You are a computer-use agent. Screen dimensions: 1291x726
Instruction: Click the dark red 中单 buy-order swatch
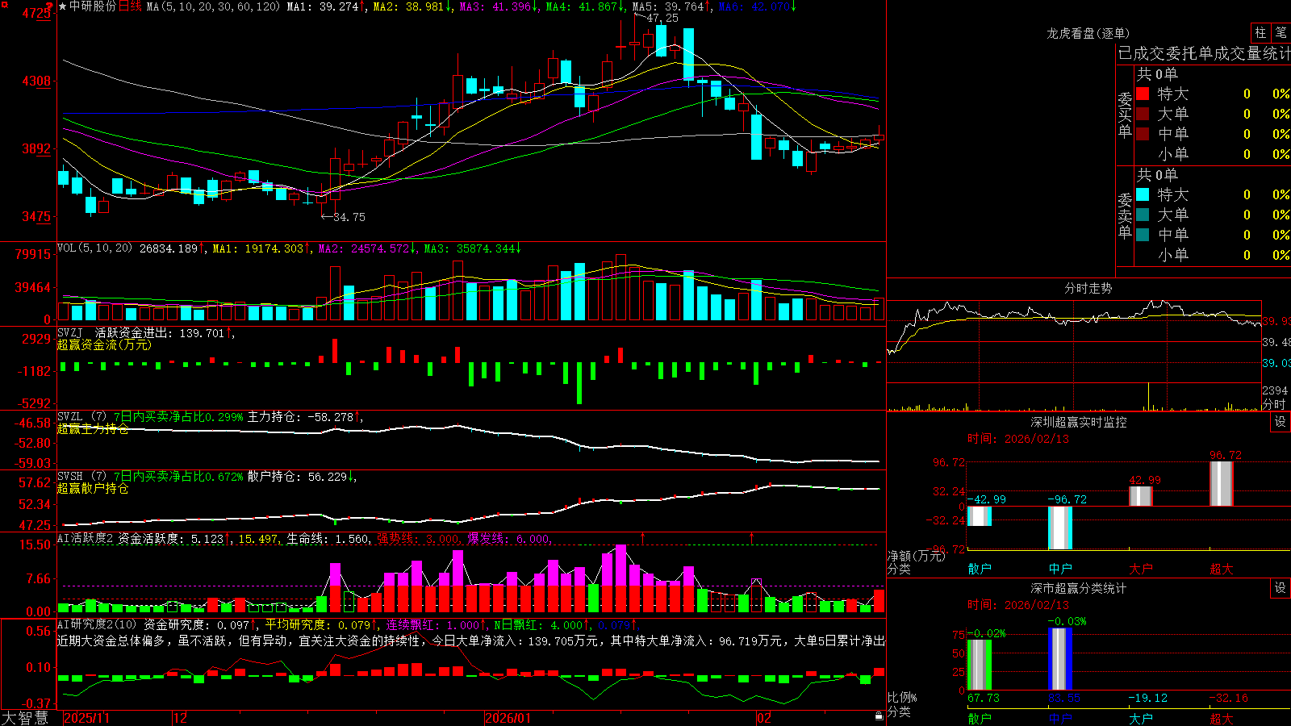click(x=1143, y=134)
